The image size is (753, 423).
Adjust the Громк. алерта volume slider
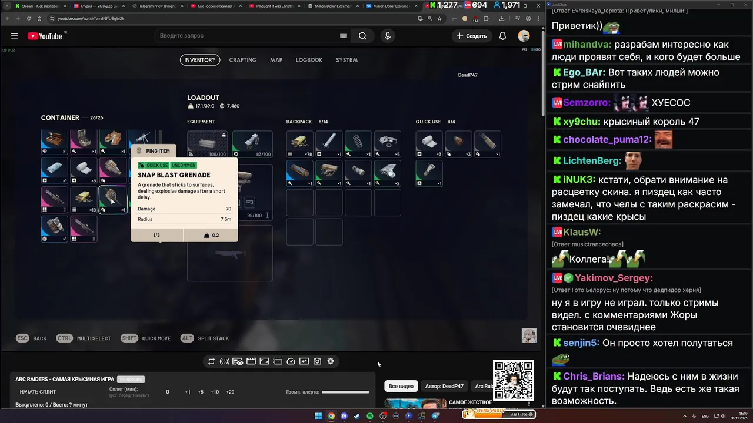point(345,392)
